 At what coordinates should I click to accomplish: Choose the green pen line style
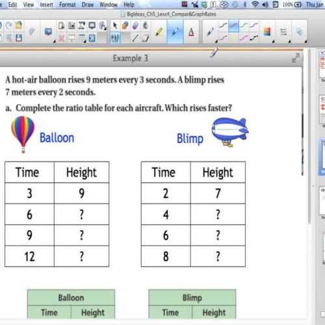244,25
